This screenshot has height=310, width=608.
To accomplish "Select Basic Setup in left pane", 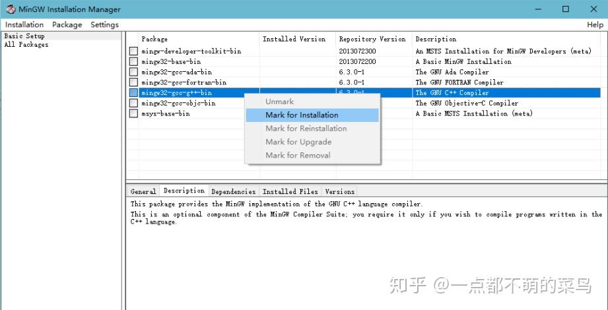I will pos(24,36).
